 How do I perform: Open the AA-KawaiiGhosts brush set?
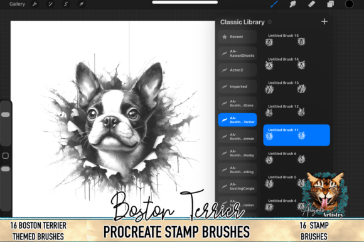237,53
